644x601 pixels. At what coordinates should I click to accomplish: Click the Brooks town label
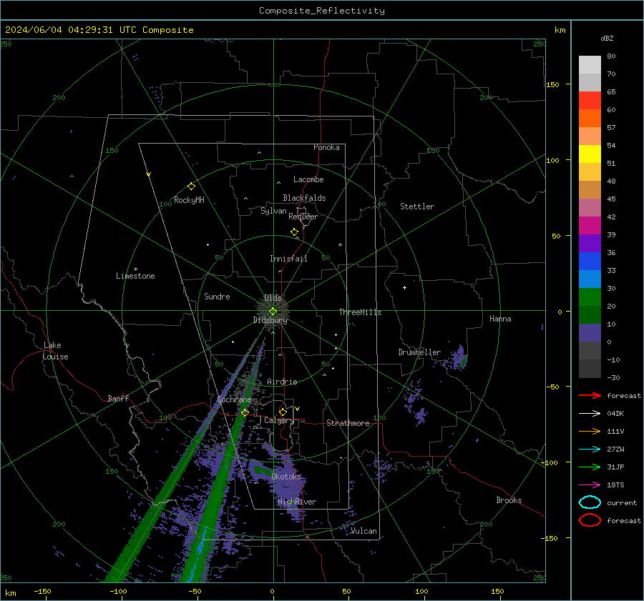509,500
